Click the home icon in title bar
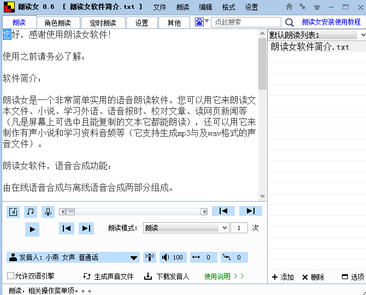The image size is (366, 295). tap(289, 7)
